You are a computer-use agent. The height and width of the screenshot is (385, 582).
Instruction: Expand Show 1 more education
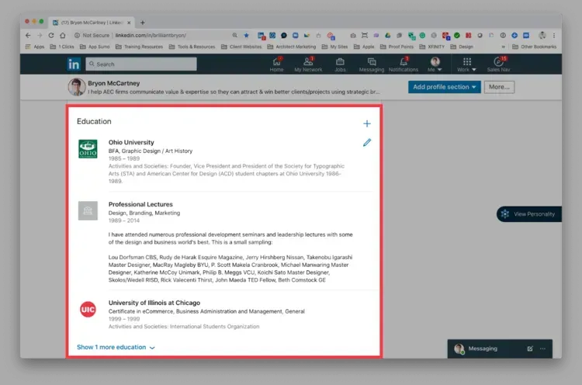point(116,347)
